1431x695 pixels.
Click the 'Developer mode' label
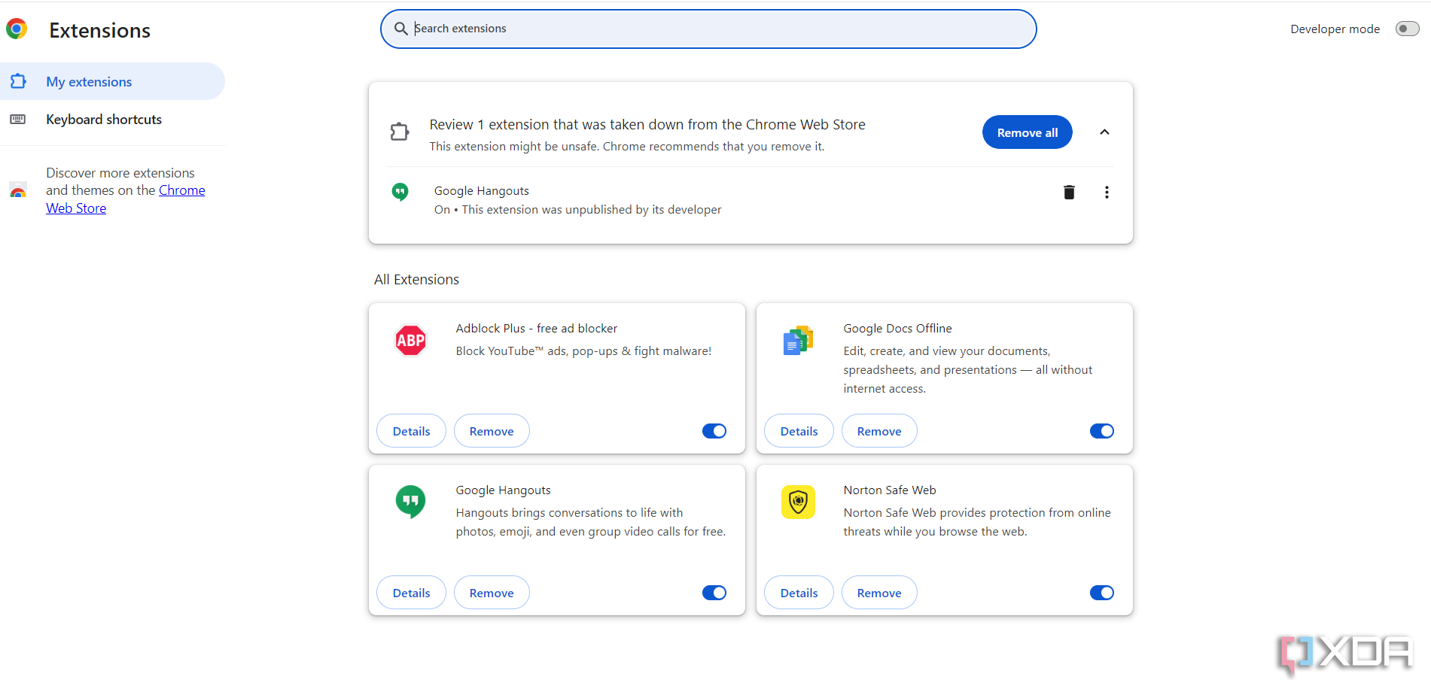pyautogui.click(x=1335, y=29)
